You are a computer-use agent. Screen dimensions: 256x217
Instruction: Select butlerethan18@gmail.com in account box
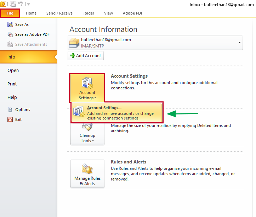[x=106, y=40]
